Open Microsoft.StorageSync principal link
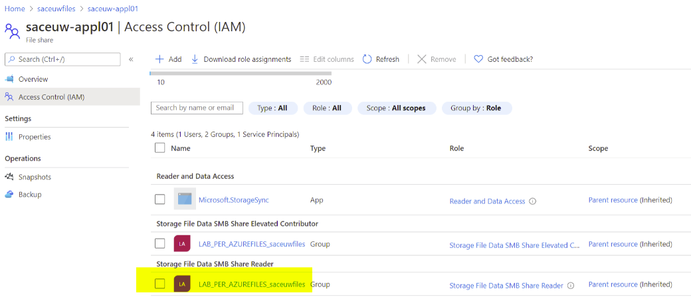The height and width of the screenshot is (305, 691). tap(234, 200)
